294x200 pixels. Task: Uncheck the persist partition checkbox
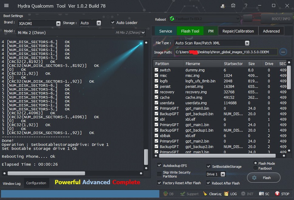(156, 86)
